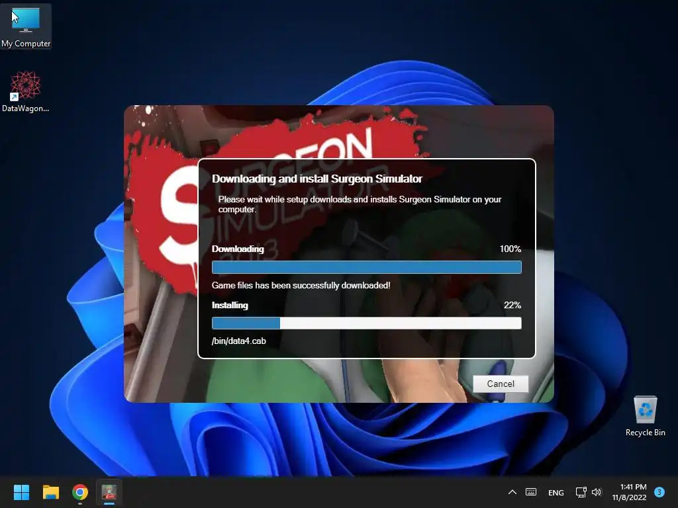
Task: Select the /bin/data4.cab file text
Action: [238, 341]
